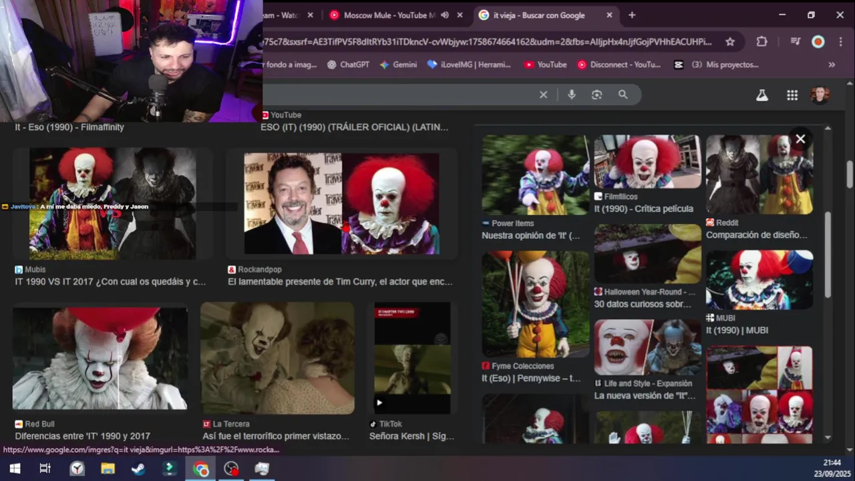The height and width of the screenshot is (481, 855).
Task: Search by image with the Lens icon
Action: [596, 95]
